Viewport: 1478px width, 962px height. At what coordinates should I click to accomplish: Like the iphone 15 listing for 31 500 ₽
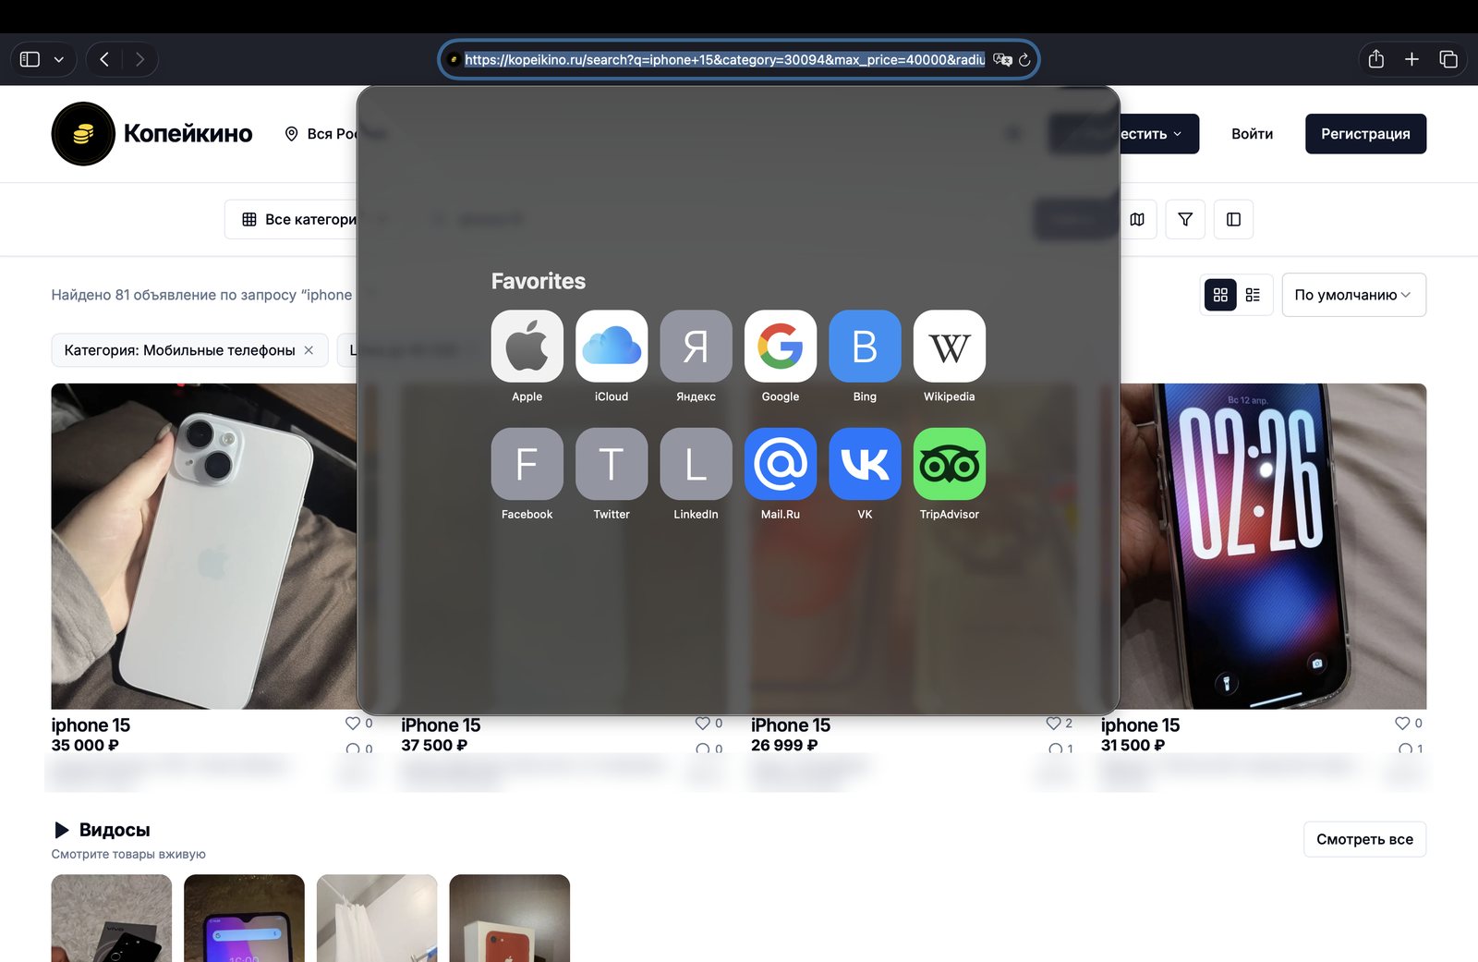point(1402,724)
